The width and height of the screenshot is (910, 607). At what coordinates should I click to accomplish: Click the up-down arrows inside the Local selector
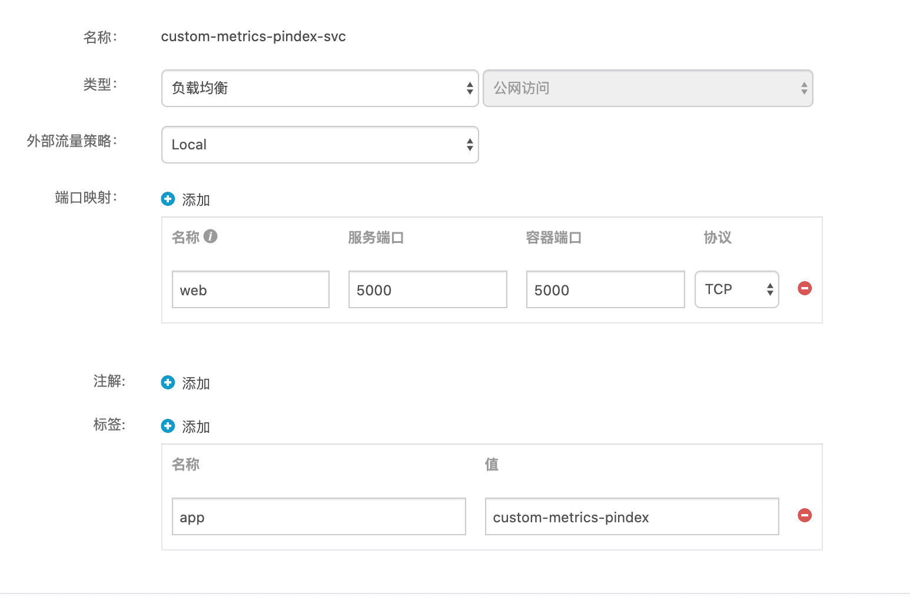(x=470, y=145)
